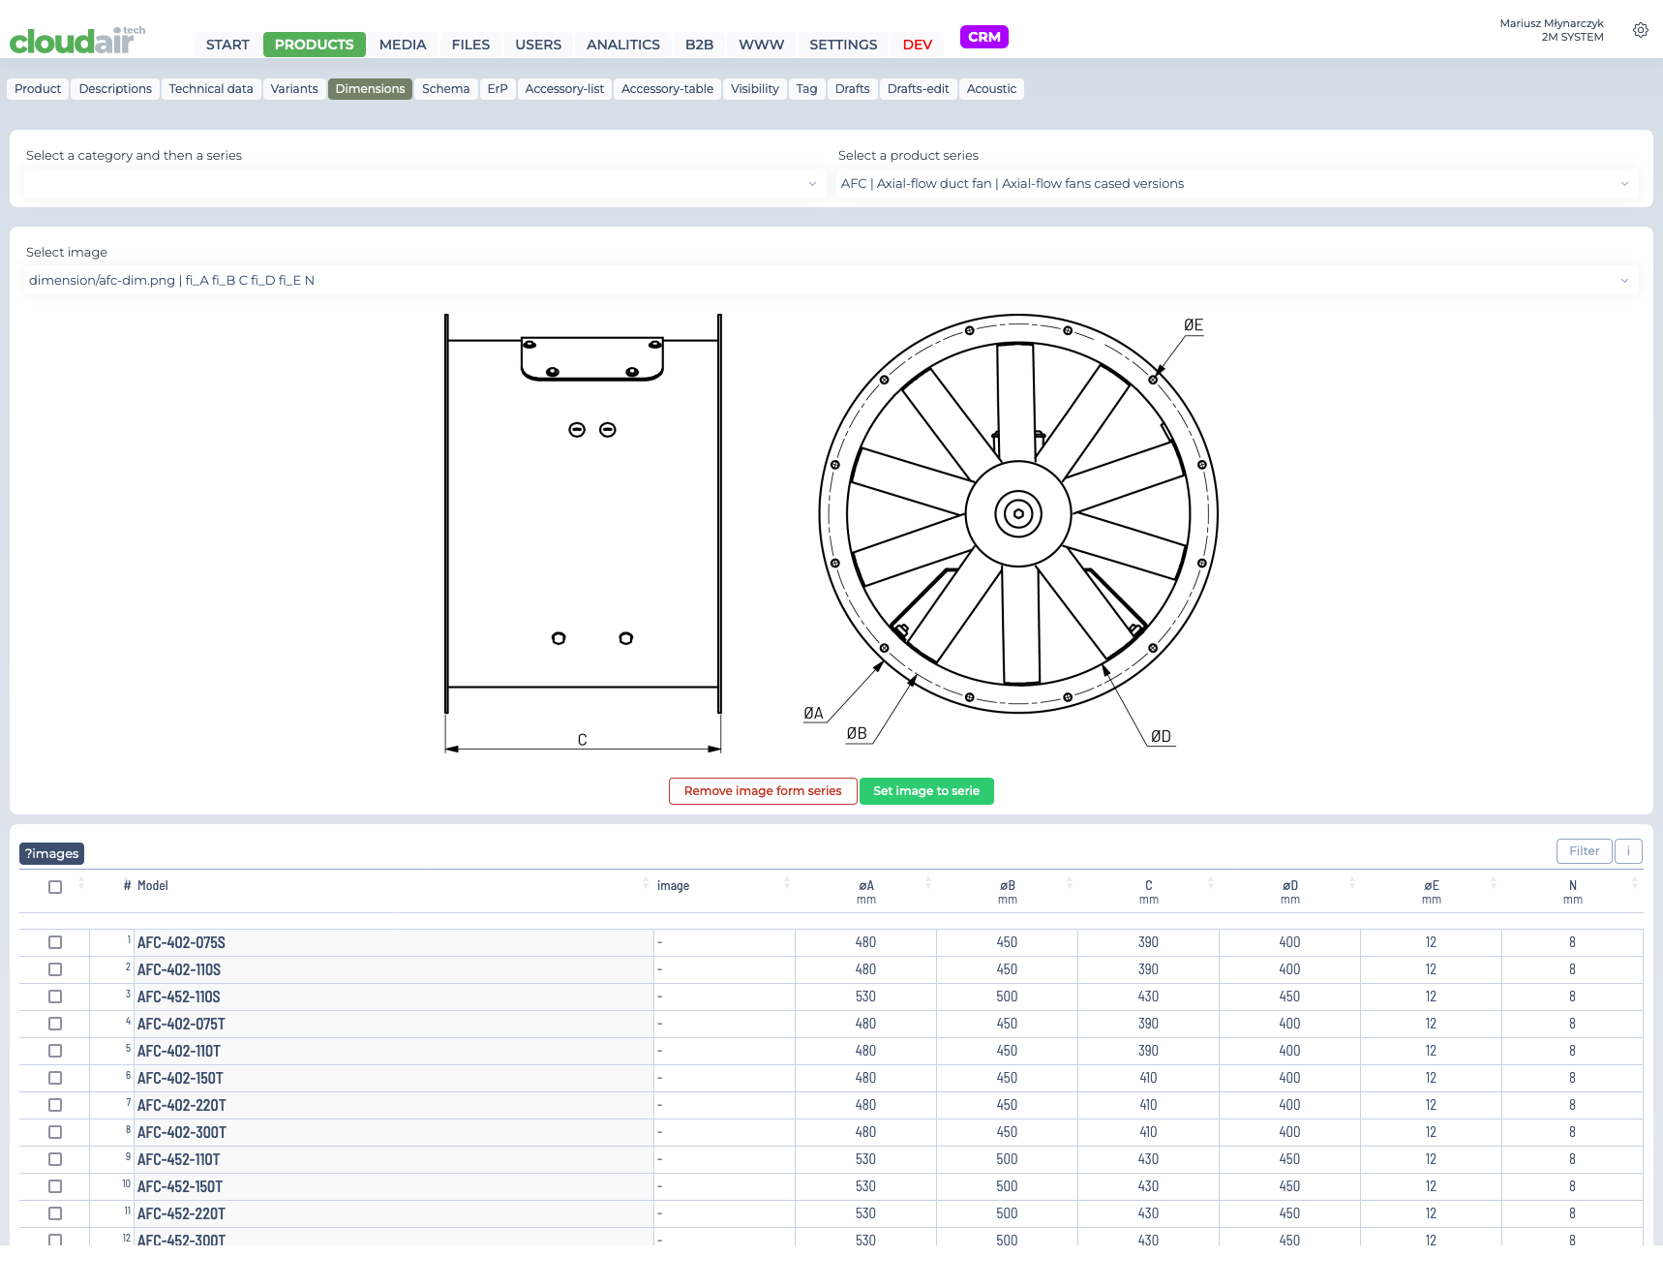This screenshot has width=1663, height=1288.
Task: Click the purple CRM button
Action: 984,37
